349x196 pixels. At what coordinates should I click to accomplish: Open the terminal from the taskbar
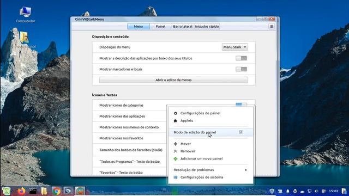[x=33, y=191]
